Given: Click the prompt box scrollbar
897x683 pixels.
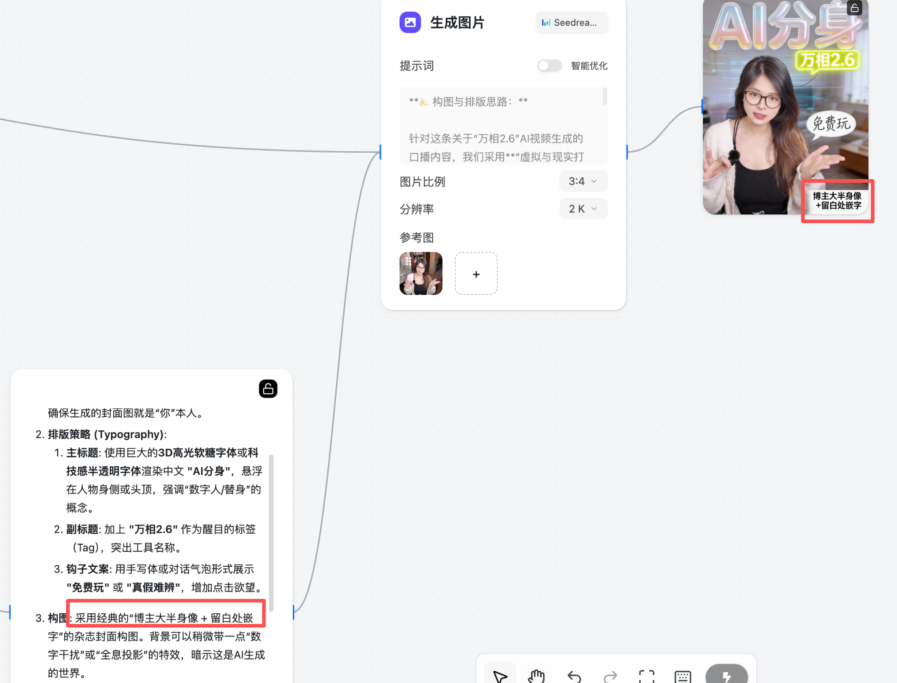Looking at the screenshot, I should click(x=605, y=96).
